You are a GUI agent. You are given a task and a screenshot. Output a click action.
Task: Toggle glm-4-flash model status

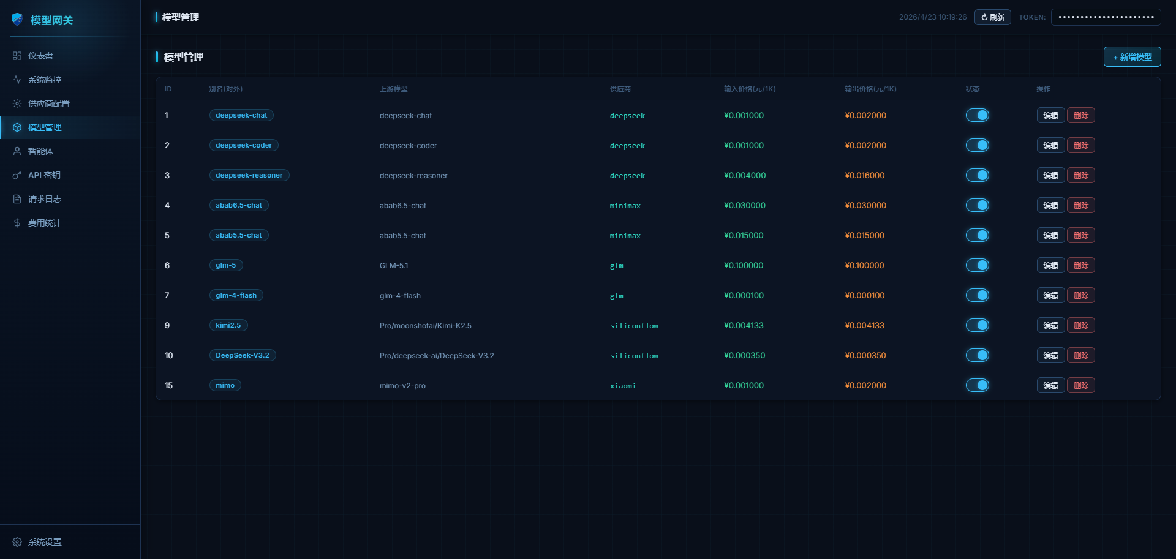pyautogui.click(x=978, y=295)
